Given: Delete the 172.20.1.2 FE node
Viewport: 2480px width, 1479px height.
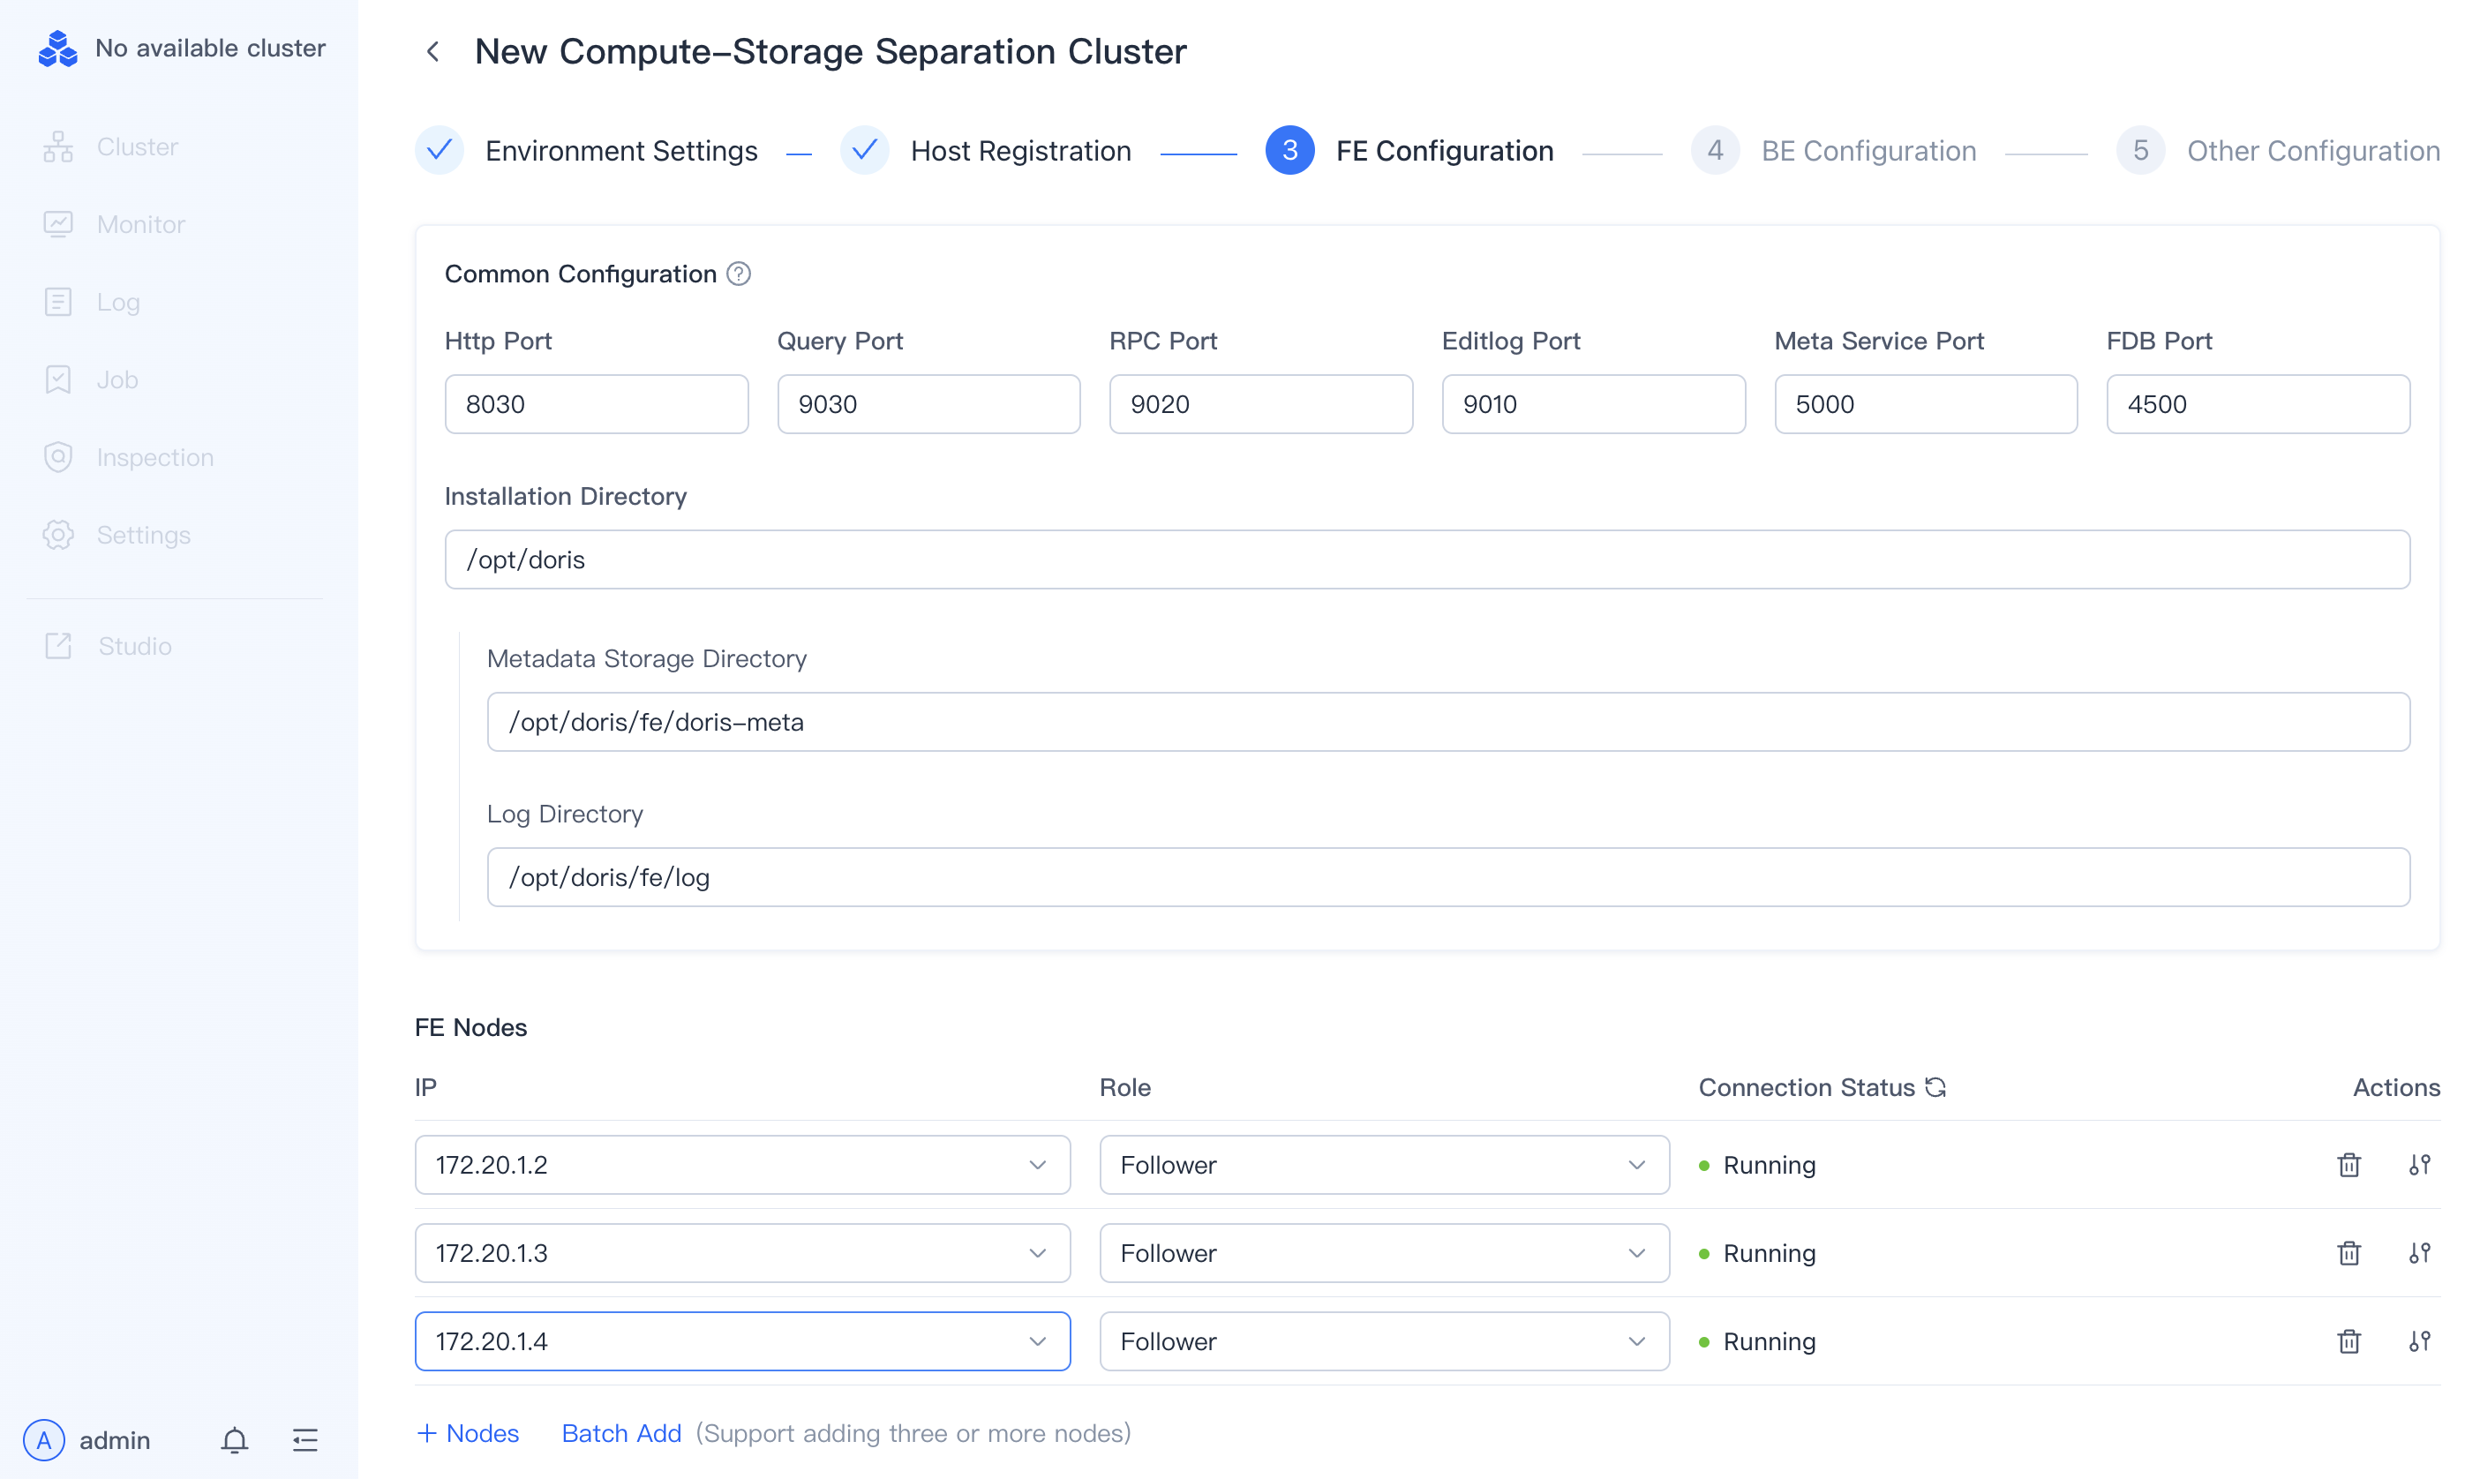Looking at the screenshot, I should (x=2348, y=1165).
